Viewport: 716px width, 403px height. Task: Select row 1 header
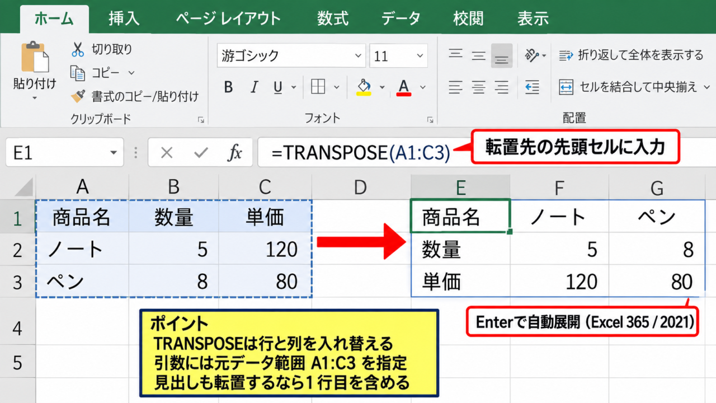click(17, 217)
